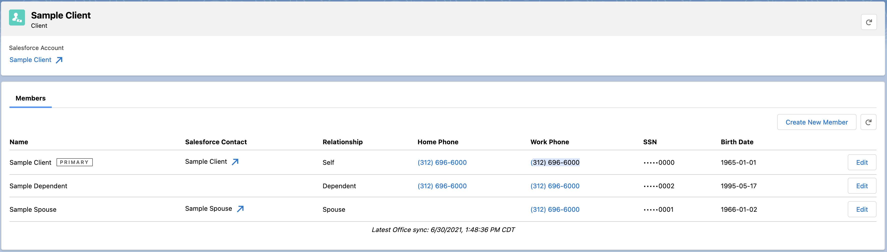
Task: Refresh the client record using header refresh icon
Action: pos(868,22)
